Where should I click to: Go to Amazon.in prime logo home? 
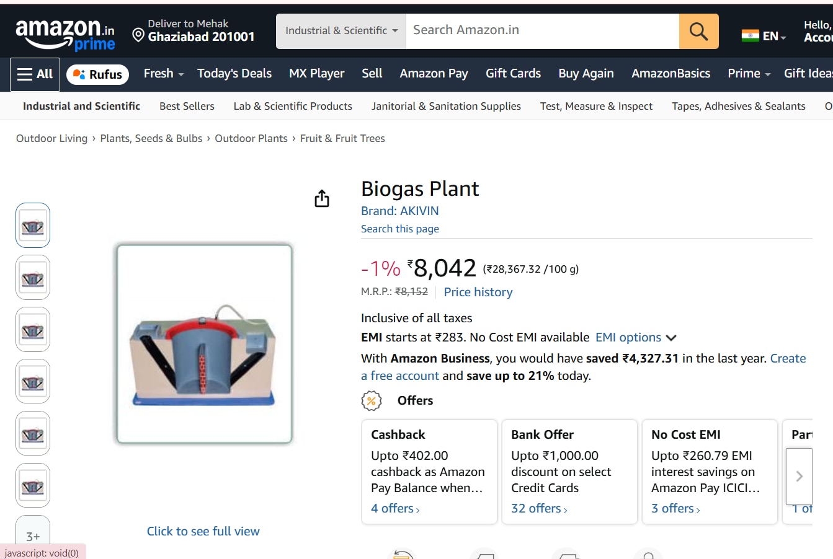pos(65,34)
